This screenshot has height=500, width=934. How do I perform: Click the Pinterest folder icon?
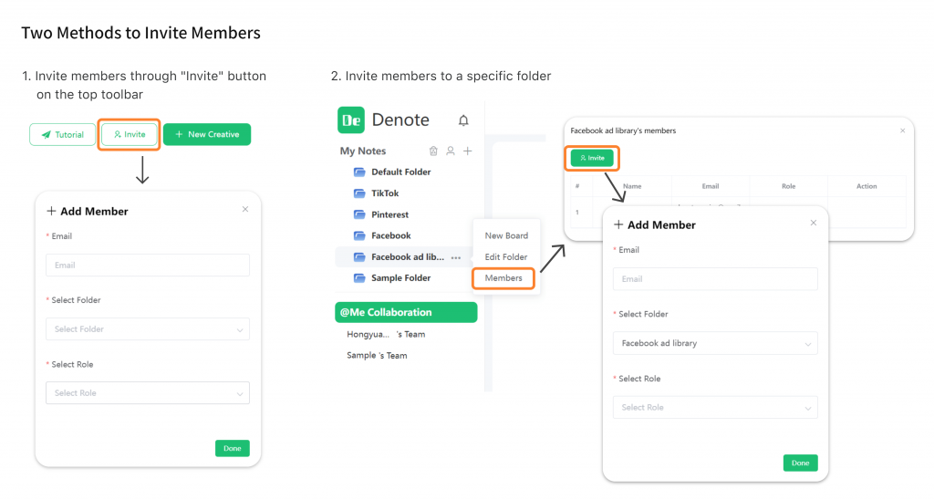tap(359, 214)
